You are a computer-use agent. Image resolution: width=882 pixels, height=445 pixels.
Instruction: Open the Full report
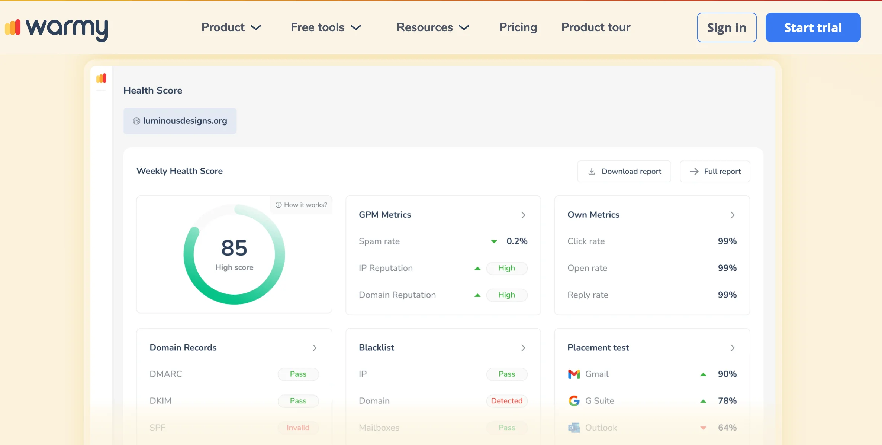(x=715, y=172)
